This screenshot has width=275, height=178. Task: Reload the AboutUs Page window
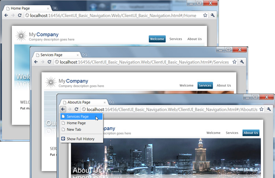[76, 109]
